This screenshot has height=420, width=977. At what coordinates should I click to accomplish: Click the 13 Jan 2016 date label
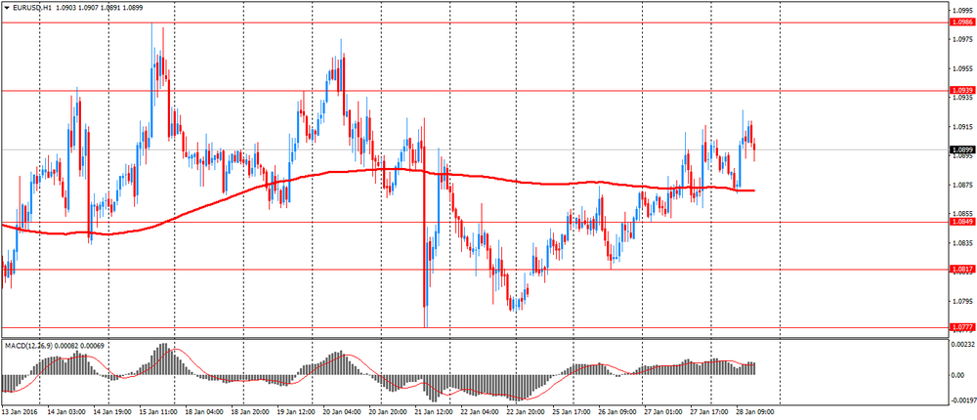click(x=18, y=412)
